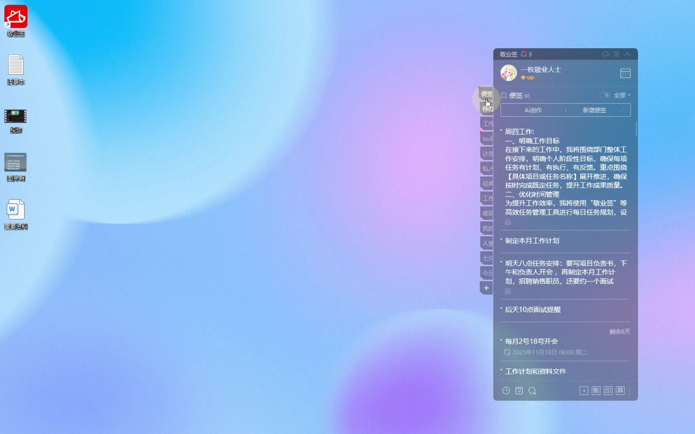Click the search magnifier icon

coord(532,391)
